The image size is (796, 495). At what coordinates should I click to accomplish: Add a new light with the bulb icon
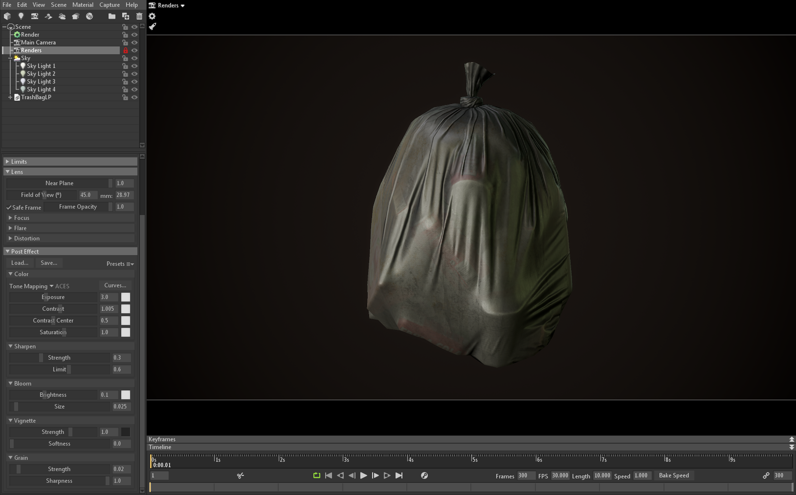click(21, 16)
